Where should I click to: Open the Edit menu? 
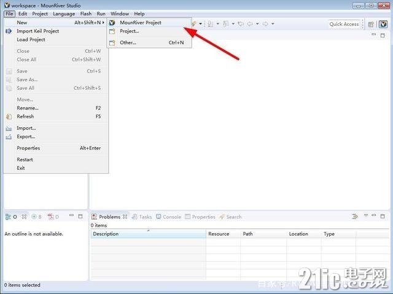(x=23, y=14)
